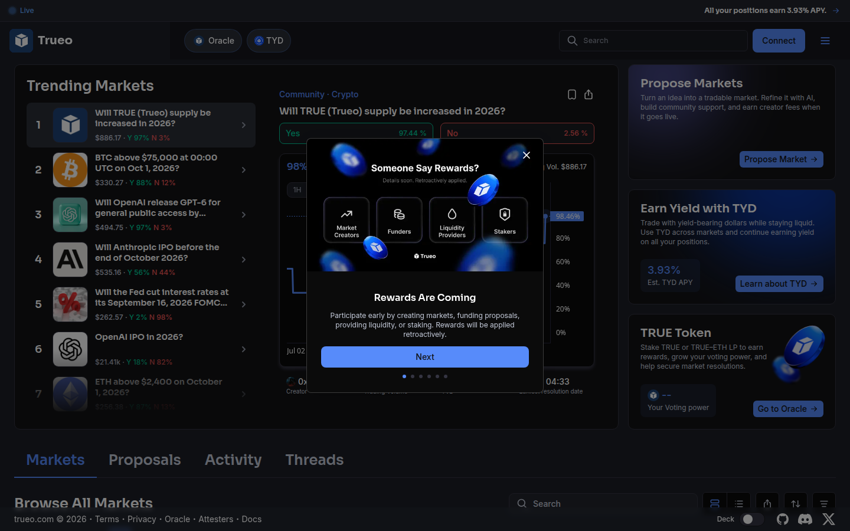Open sort options in Browse All Markets
Screen dimensions: 850x531
(796, 503)
